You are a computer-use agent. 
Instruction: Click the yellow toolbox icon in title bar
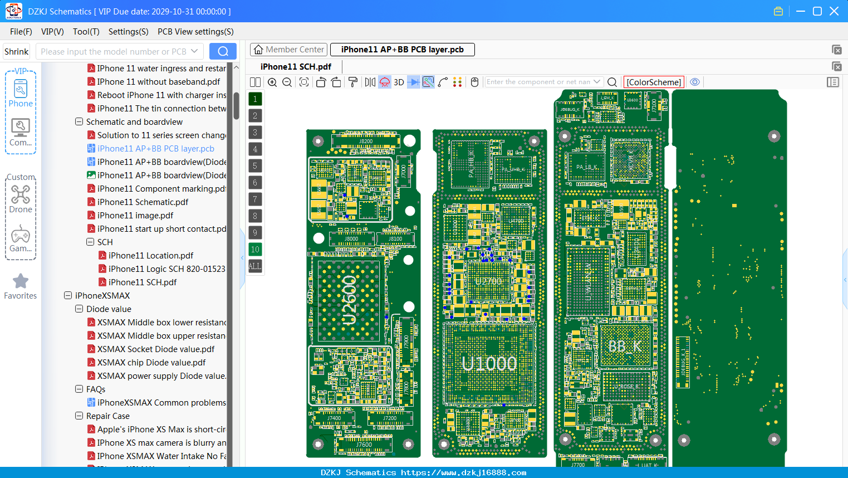[x=778, y=11]
